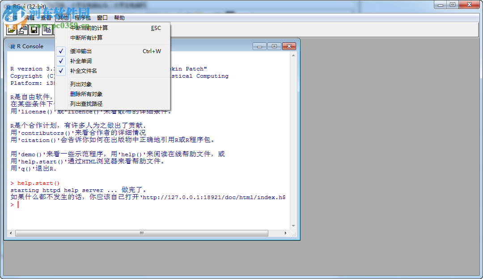Viewport: 483px width, 279px height.
Task: Click the 'q()' quit instruction line
Action: pyautogui.click(x=33, y=169)
